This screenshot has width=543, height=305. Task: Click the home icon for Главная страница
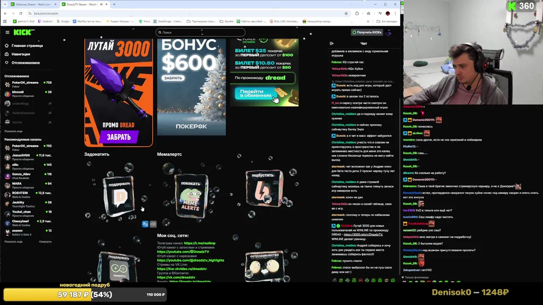(7, 45)
